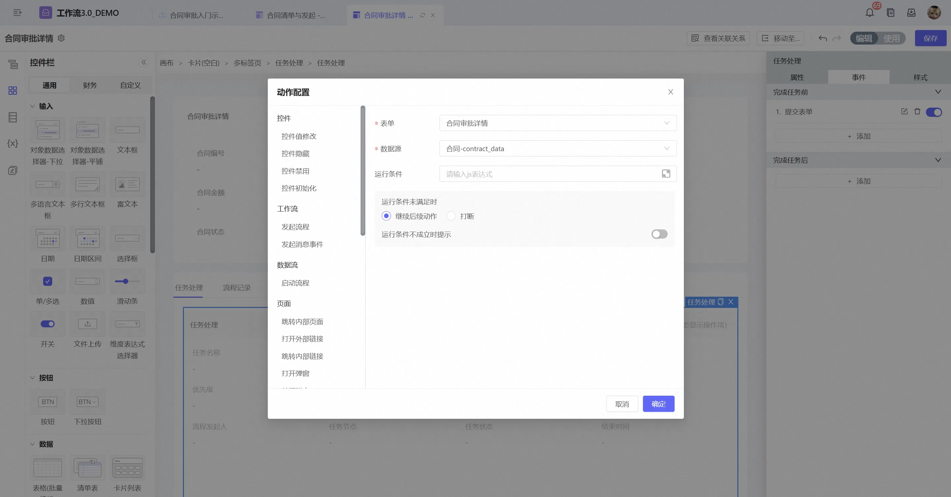Select the 打断 radio option
The image size is (951, 497).
[451, 216]
